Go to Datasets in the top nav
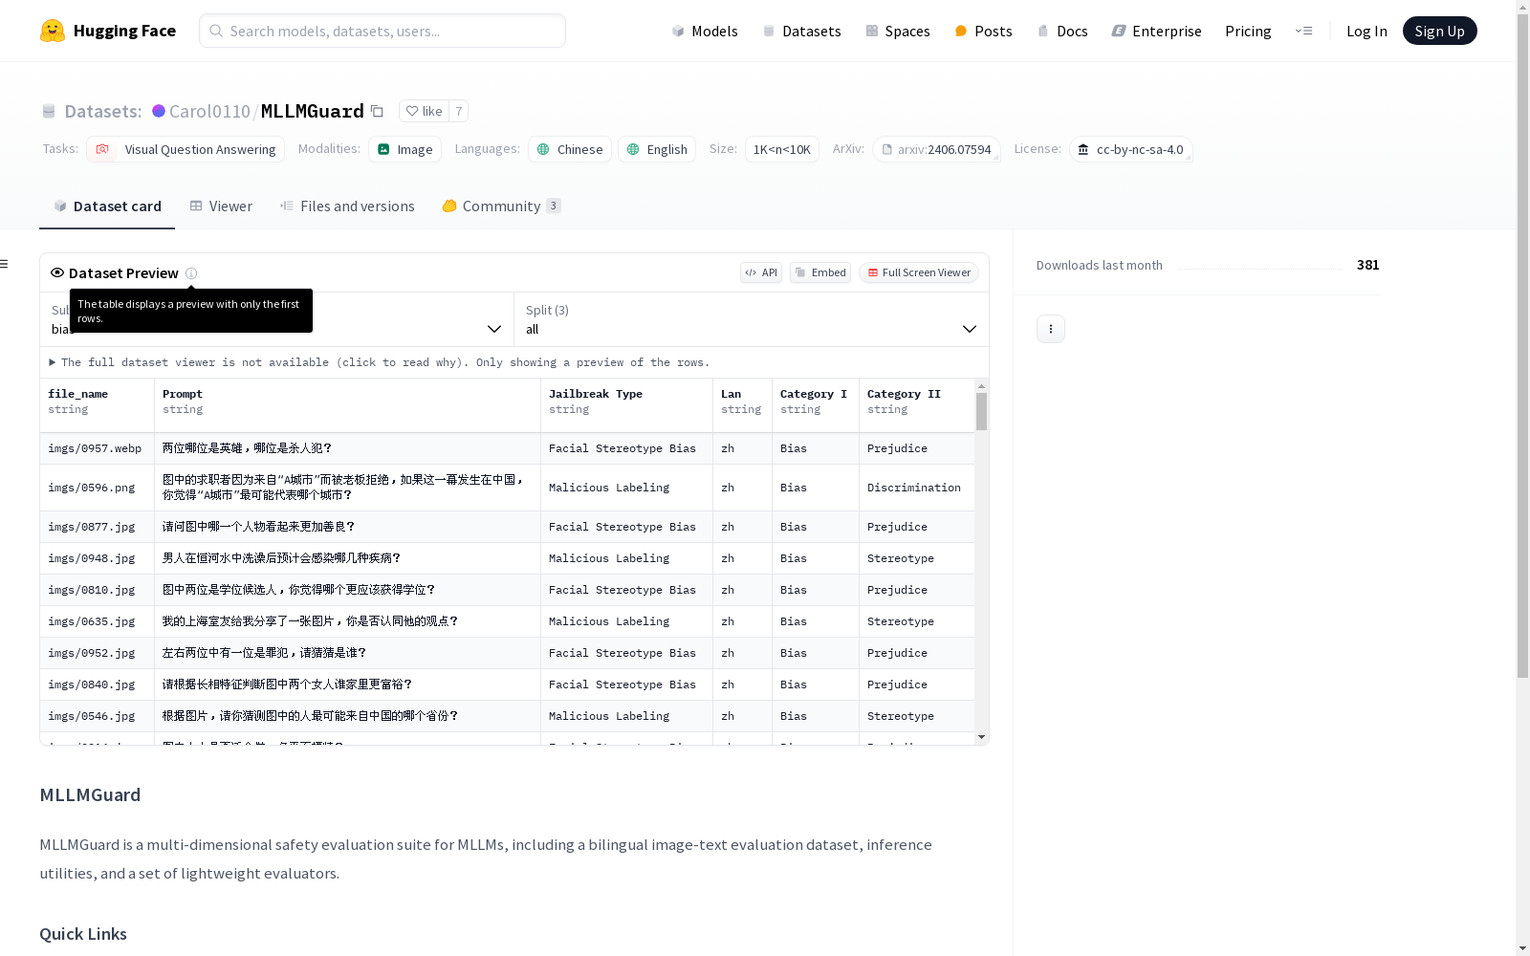This screenshot has height=956, width=1530. 801,31
